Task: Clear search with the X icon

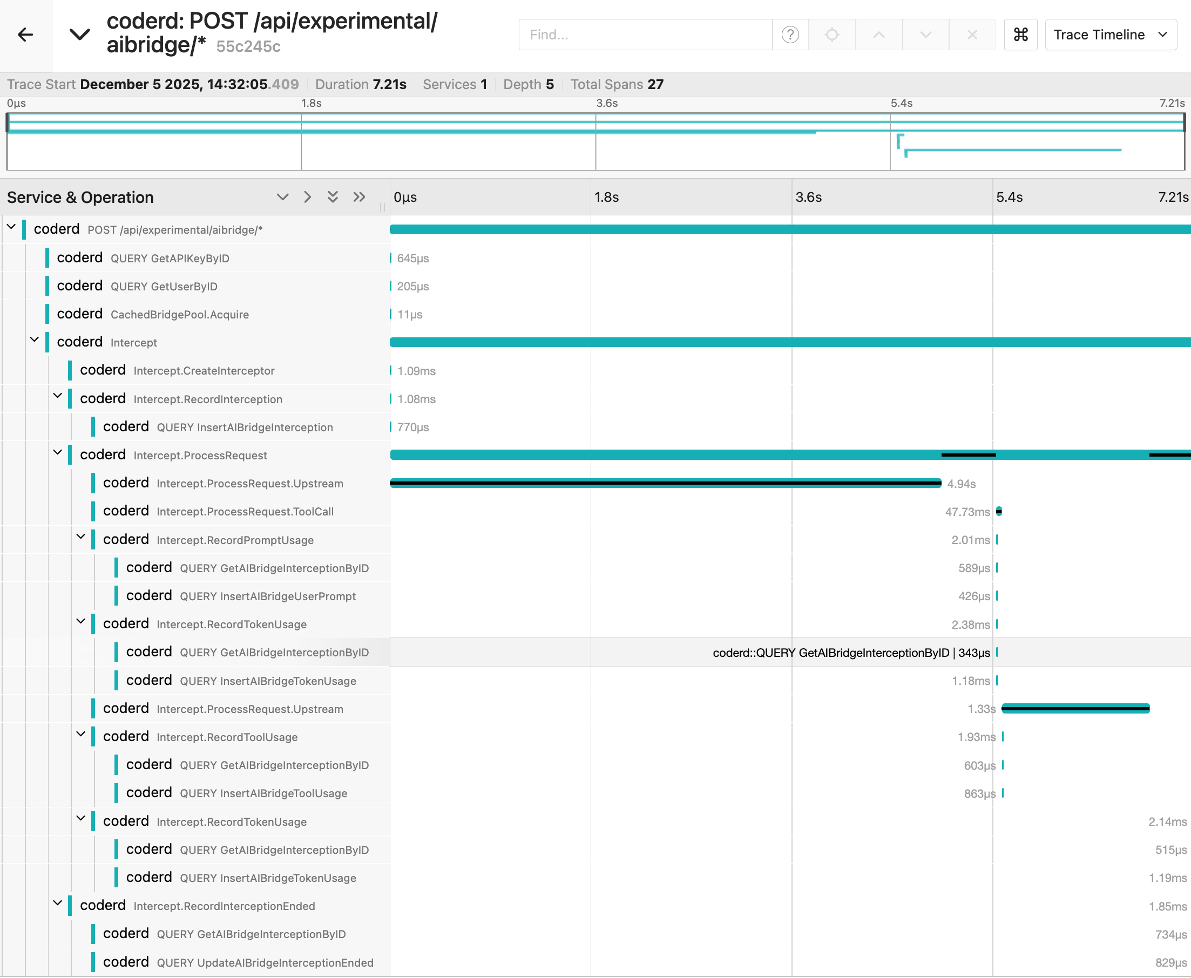Action: pos(972,35)
